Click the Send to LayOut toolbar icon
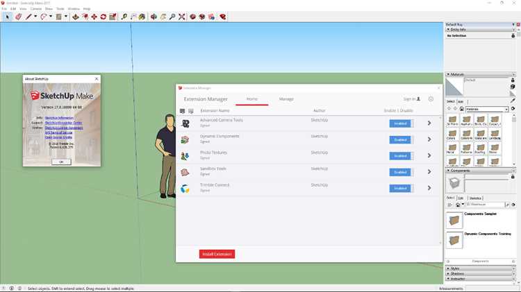The height and width of the screenshot is (292, 521). (x=211, y=17)
